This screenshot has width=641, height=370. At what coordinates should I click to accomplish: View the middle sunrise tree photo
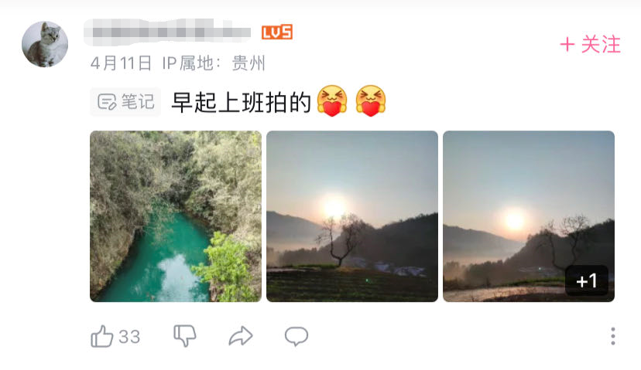[352, 216]
